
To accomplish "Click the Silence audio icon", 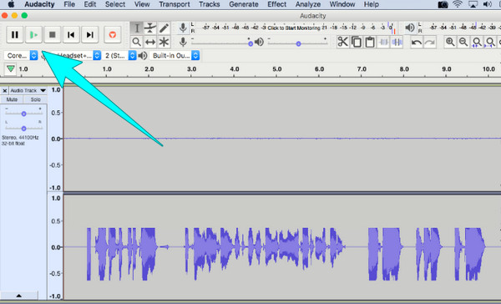I will [x=397, y=42].
